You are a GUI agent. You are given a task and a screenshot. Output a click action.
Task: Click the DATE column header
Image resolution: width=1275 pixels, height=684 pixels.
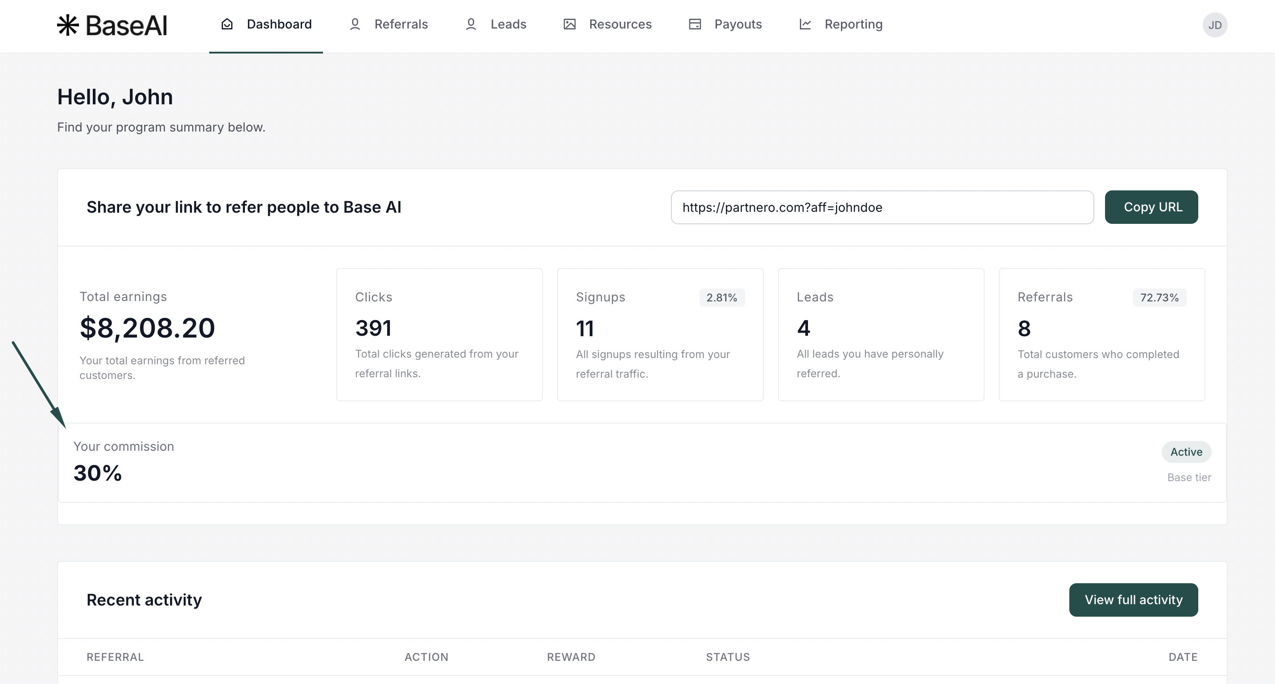[1183, 657]
